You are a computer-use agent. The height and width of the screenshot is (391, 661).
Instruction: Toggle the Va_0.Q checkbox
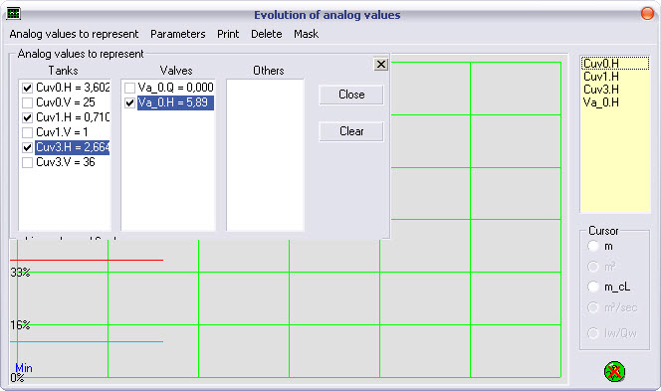point(129,88)
